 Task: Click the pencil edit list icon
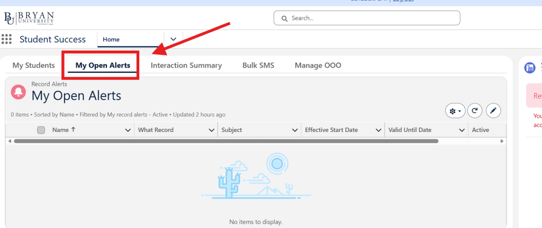tap(493, 111)
